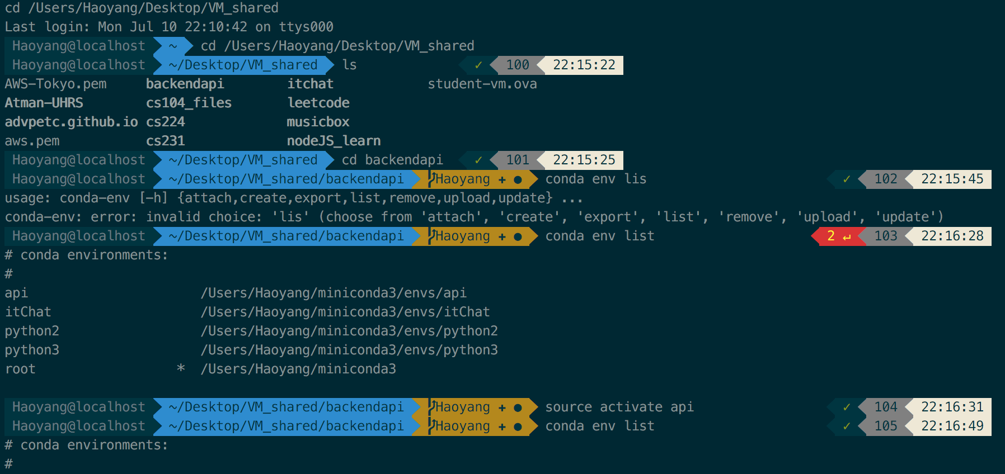Click the git branch icon before 'conda env lis'
Viewport: 1005px width, 474px height.
[432, 179]
